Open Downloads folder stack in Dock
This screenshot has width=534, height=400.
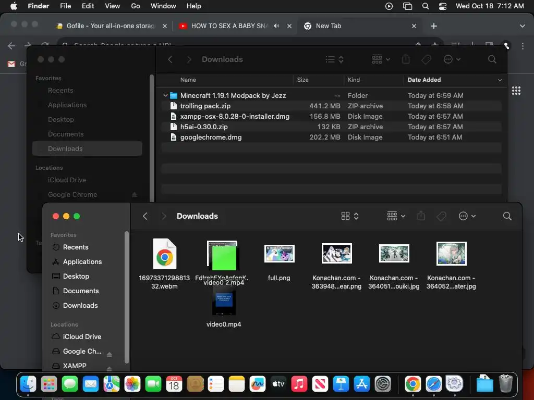[484, 383]
